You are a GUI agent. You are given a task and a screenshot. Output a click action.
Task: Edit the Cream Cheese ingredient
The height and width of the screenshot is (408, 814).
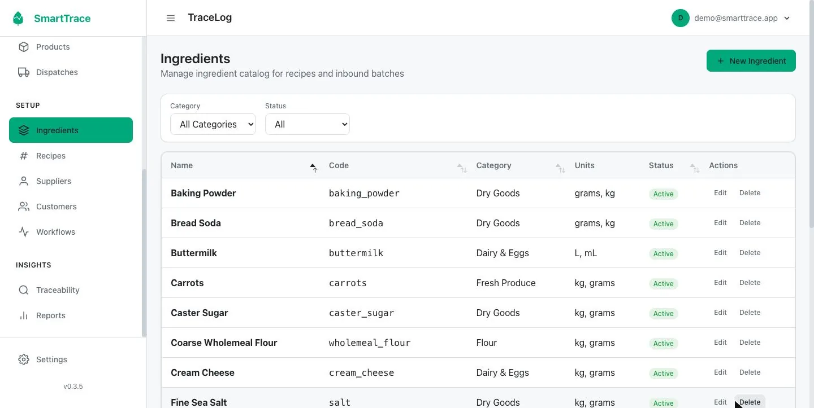click(x=720, y=372)
